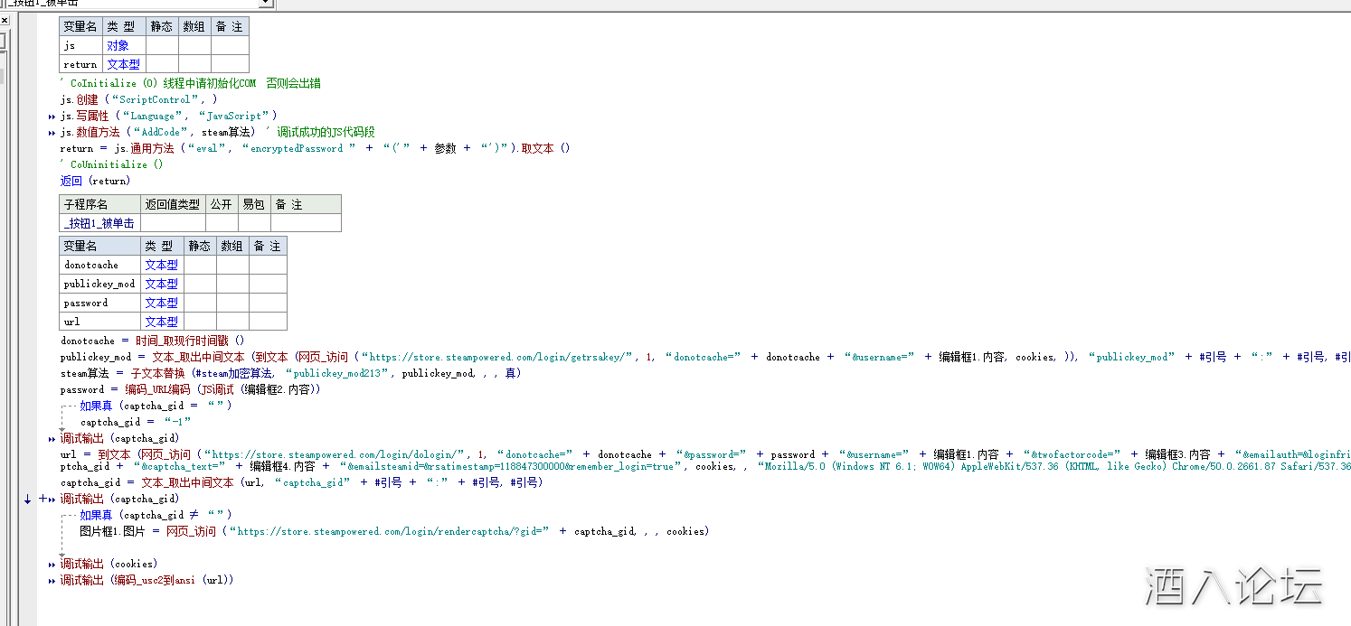The width and height of the screenshot is (1351, 626).
Task: Open the subroutine dropdown arrow at top
Action: 265,4
